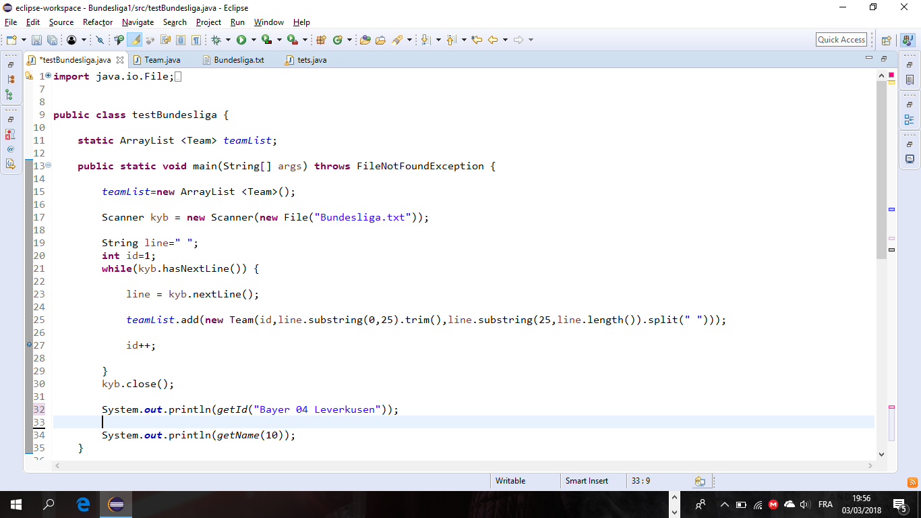Click the New Java Package icon

[x=321, y=40]
